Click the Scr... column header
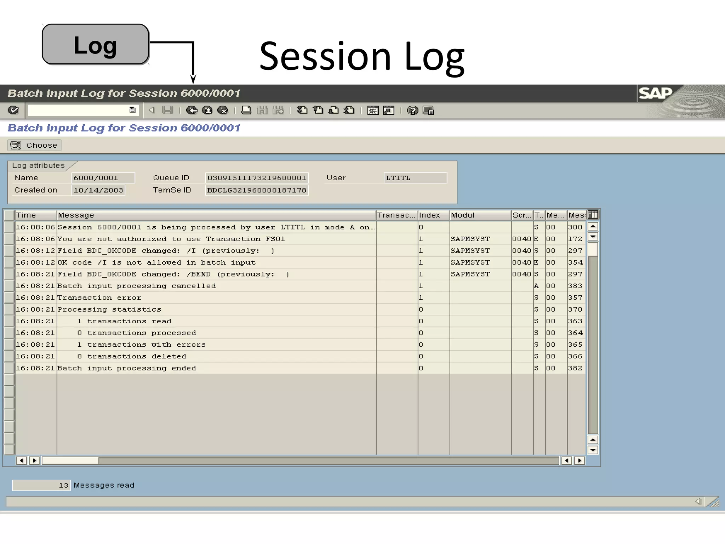725x544 pixels. pyautogui.click(x=522, y=215)
